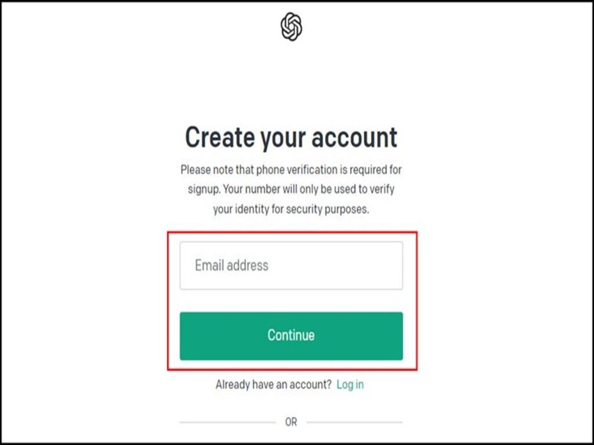
Task: Open the Log in link
Action: coord(350,384)
